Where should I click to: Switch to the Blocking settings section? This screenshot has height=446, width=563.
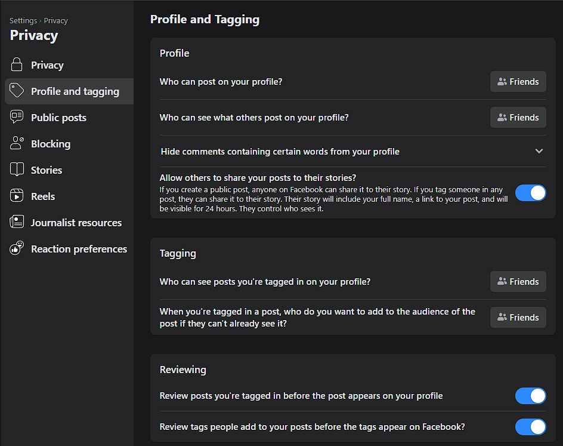click(x=51, y=143)
